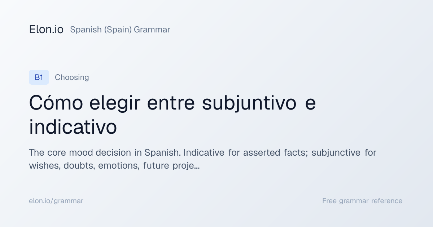Click the Elon.io logo text
The width and height of the screenshot is (433, 227).
click(46, 30)
